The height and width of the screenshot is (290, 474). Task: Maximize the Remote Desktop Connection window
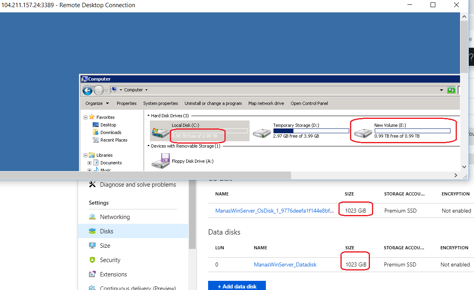pos(433,5)
